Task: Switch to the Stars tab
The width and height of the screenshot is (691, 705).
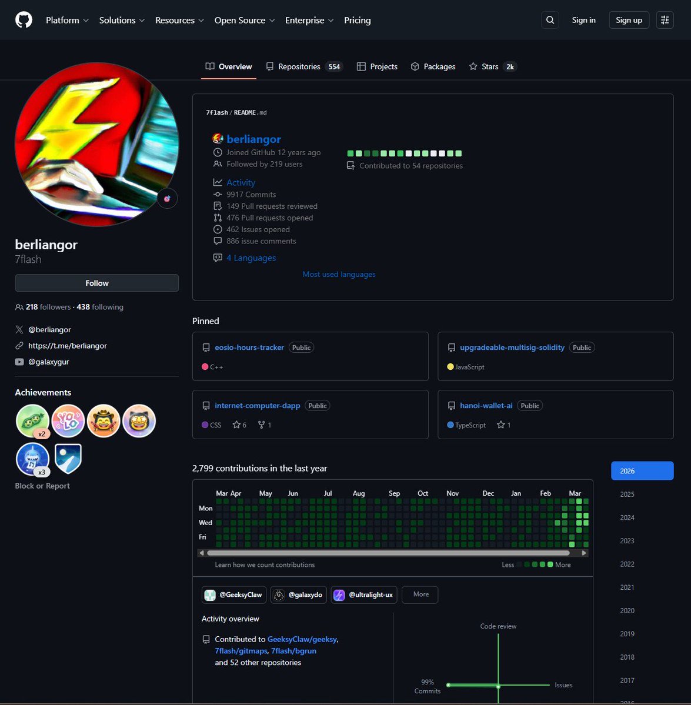Action: (x=493, y=66)
